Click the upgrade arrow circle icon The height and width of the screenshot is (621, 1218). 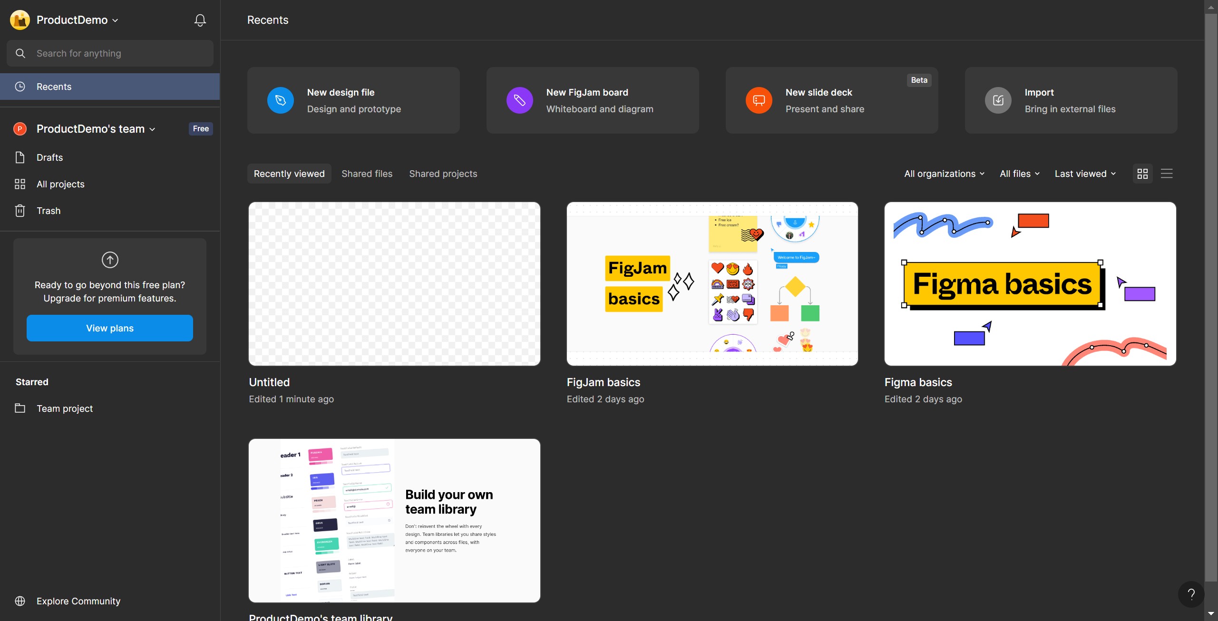pos(110,260)
